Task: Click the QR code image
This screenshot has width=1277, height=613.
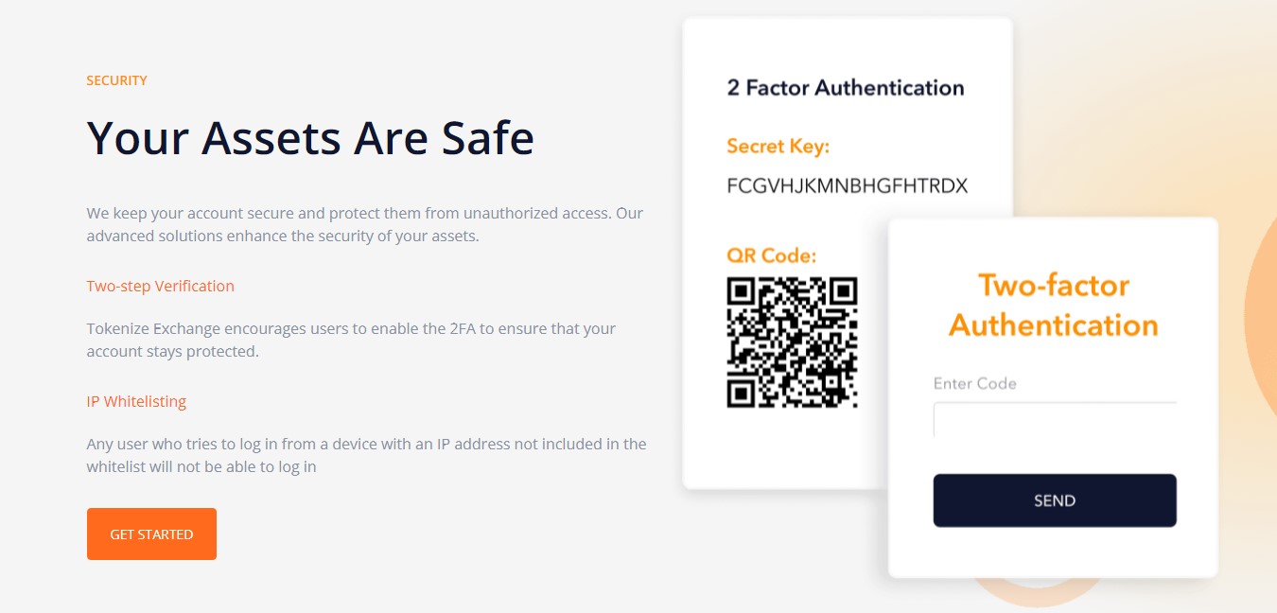Action: tap(792, 342)
